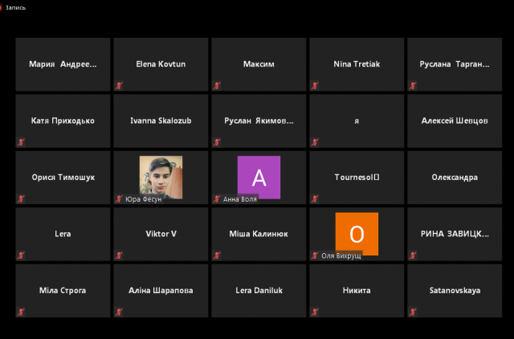Click muted mic icon on Elena Kovtun tile
514x339 pixels.
point(119,86)
